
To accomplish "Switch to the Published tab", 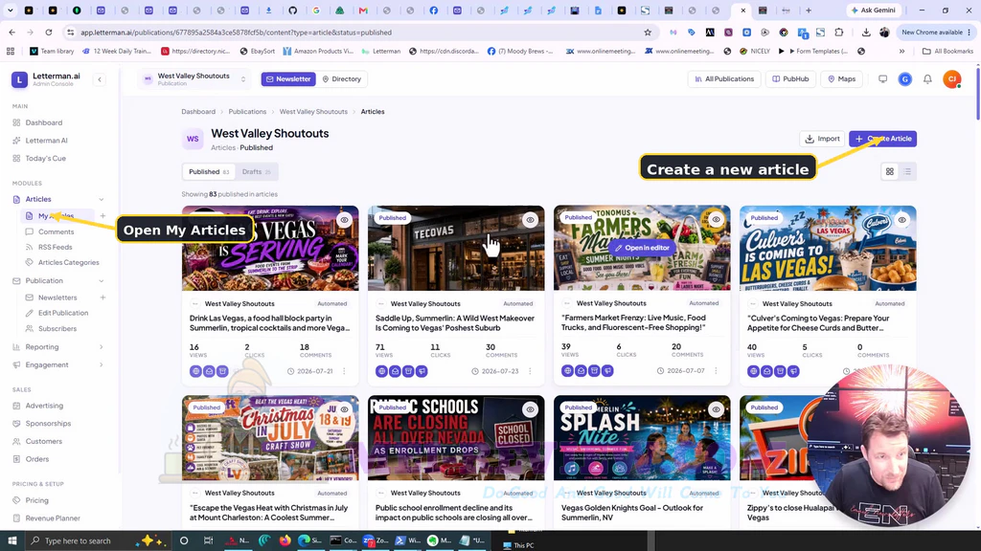I will [209, 172].
